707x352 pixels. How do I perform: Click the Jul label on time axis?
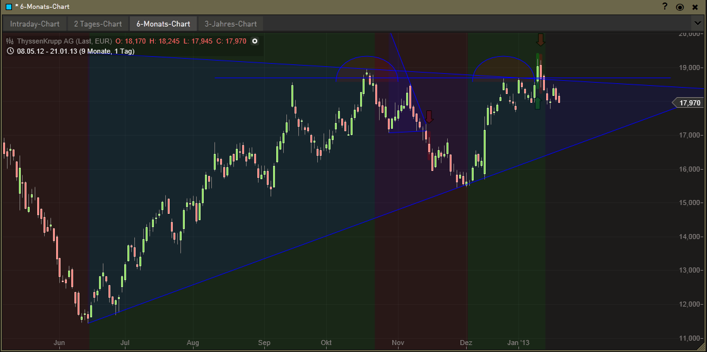pyautogui.click(x=126, y=343)
